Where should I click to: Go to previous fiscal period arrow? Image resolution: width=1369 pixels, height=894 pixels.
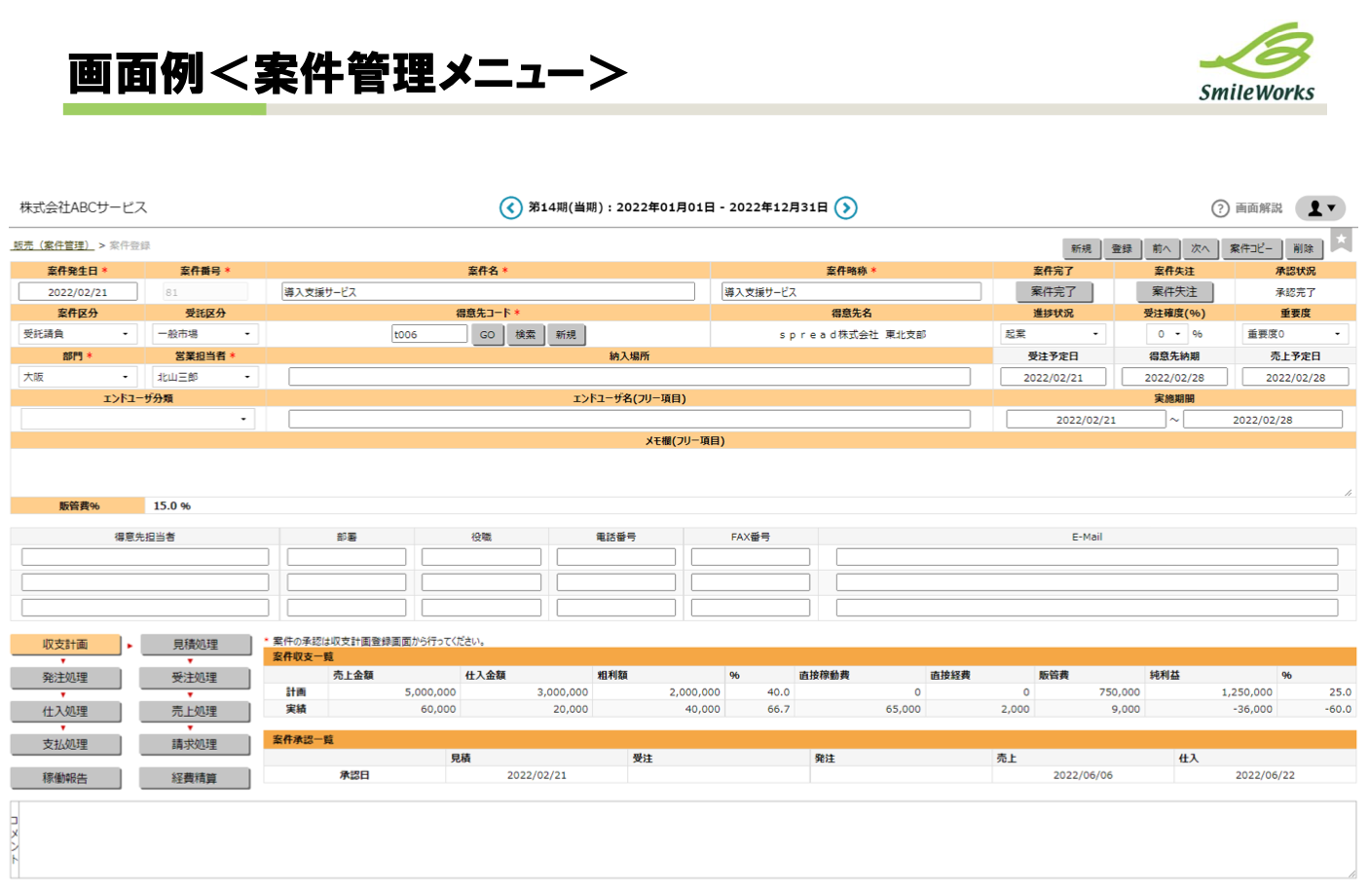510,207
